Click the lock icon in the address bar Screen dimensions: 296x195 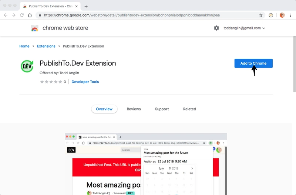40,15
